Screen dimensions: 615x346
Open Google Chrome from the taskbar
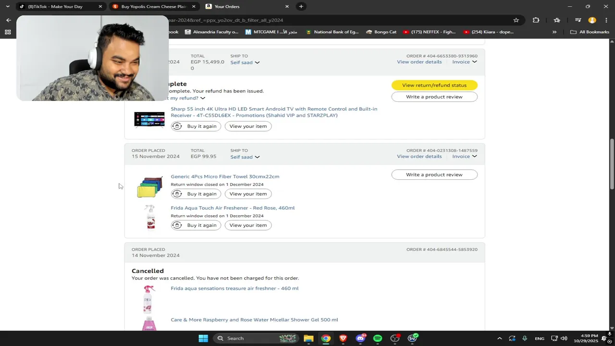[x=326, y=338]
